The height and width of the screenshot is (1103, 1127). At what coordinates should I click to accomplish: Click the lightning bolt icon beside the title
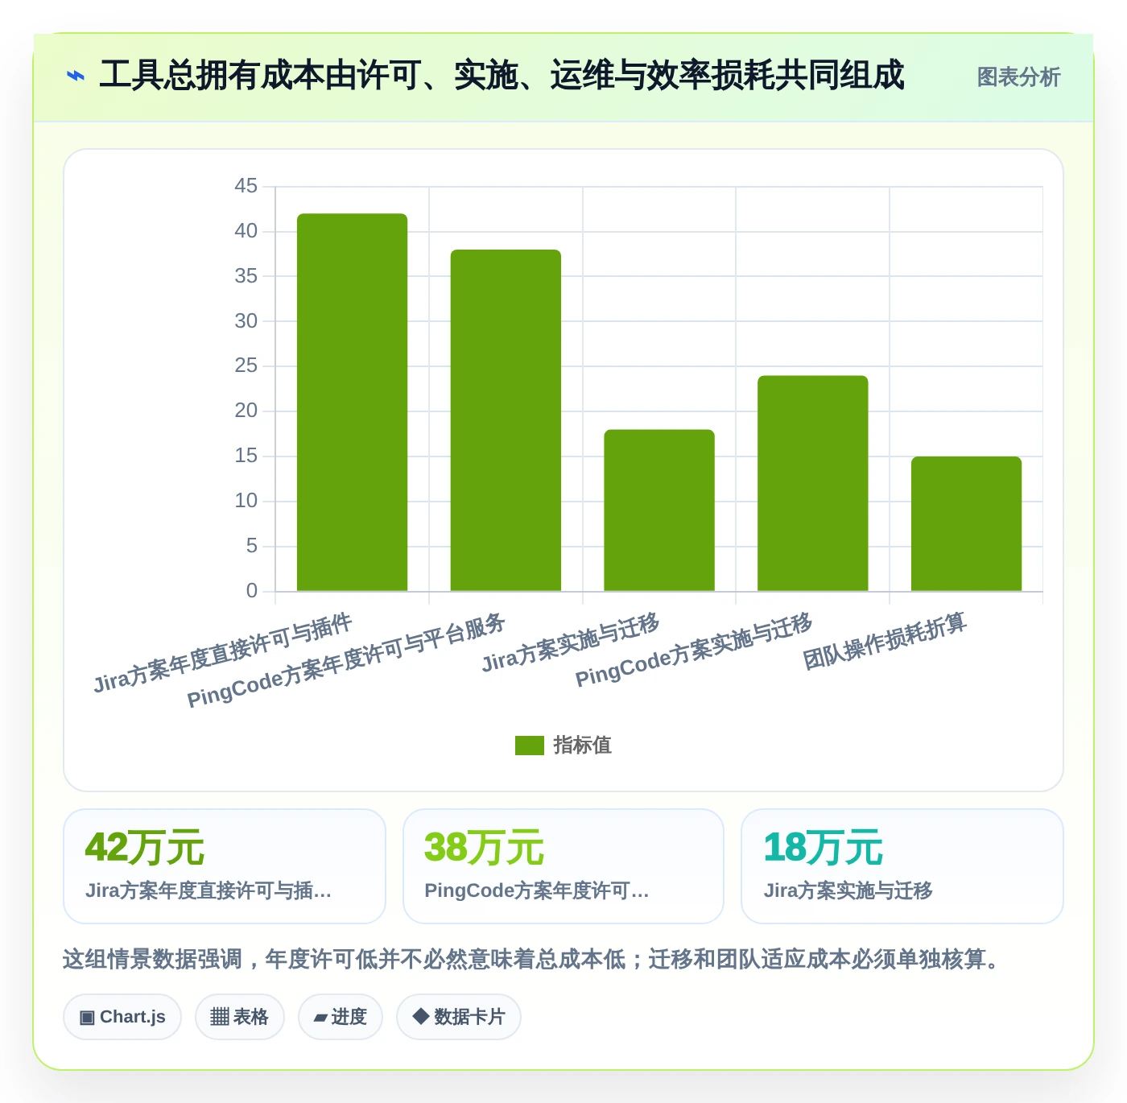75,76
